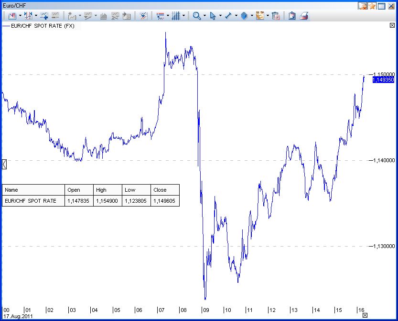Close the Euro/CHF chart window

(x=391, y=6)
